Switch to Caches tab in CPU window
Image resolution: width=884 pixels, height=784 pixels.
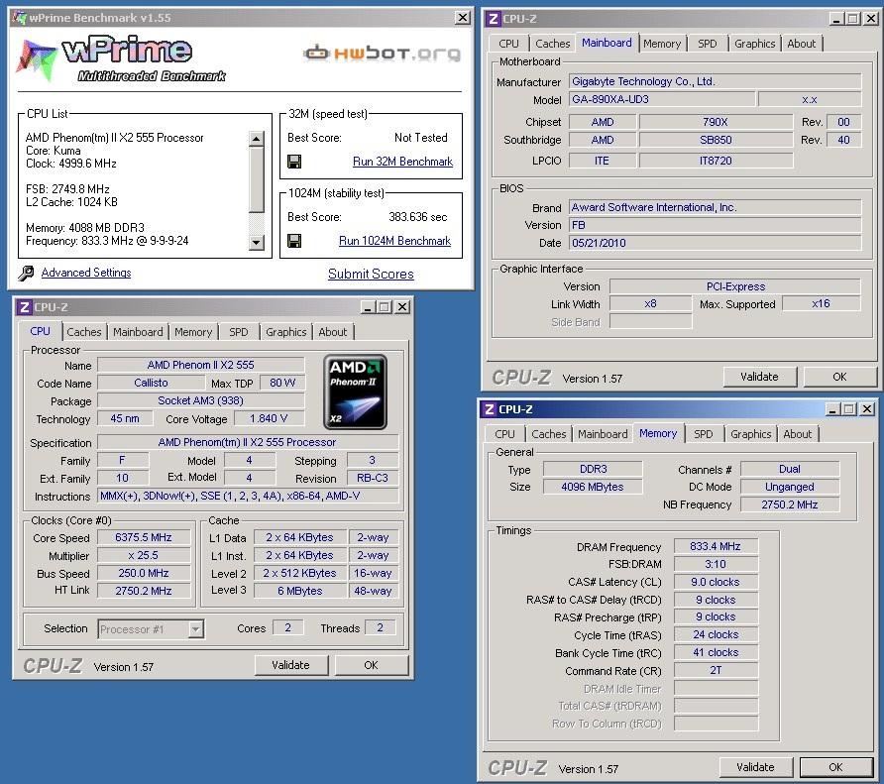[x=84, y=332]
